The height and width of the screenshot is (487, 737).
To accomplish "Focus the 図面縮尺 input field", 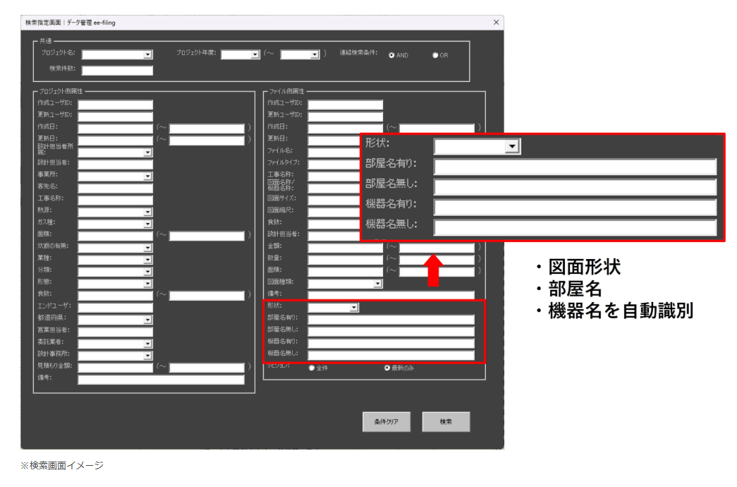I will click(x=334, y=212).
